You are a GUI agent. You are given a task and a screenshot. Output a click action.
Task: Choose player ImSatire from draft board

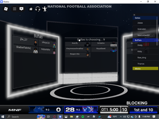click(x=104, y=44)
